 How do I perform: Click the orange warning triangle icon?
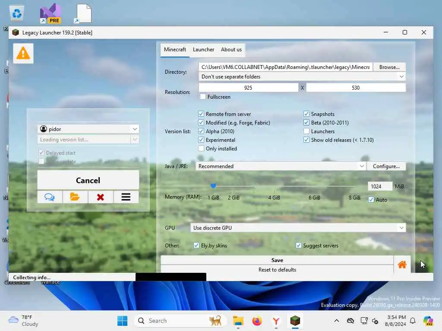click(23, 53)
